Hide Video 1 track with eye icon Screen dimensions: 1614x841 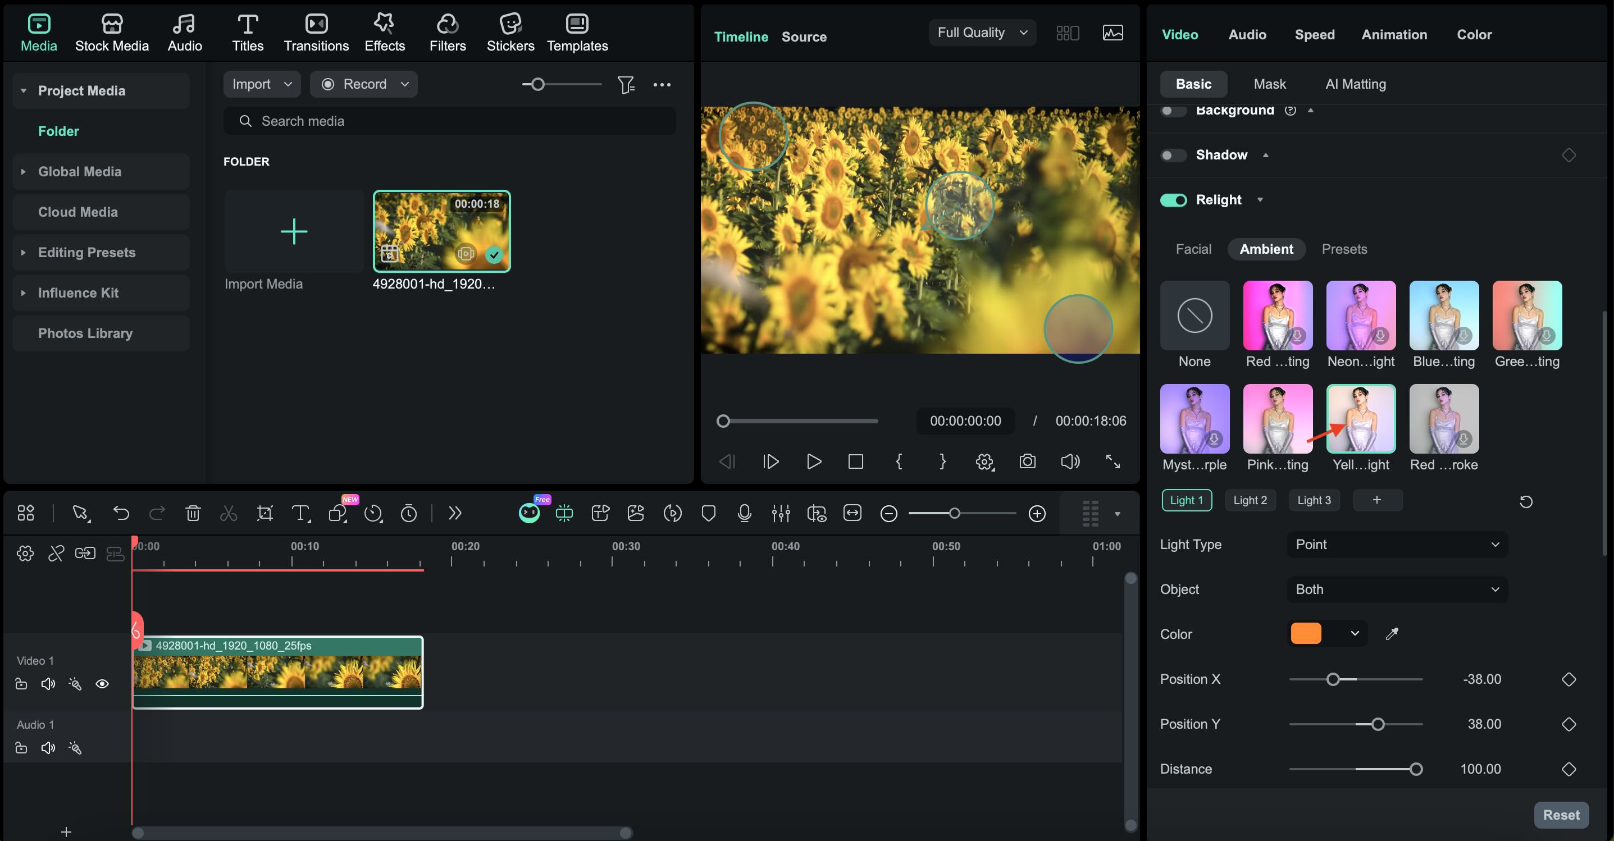click(x=102, y=684)
